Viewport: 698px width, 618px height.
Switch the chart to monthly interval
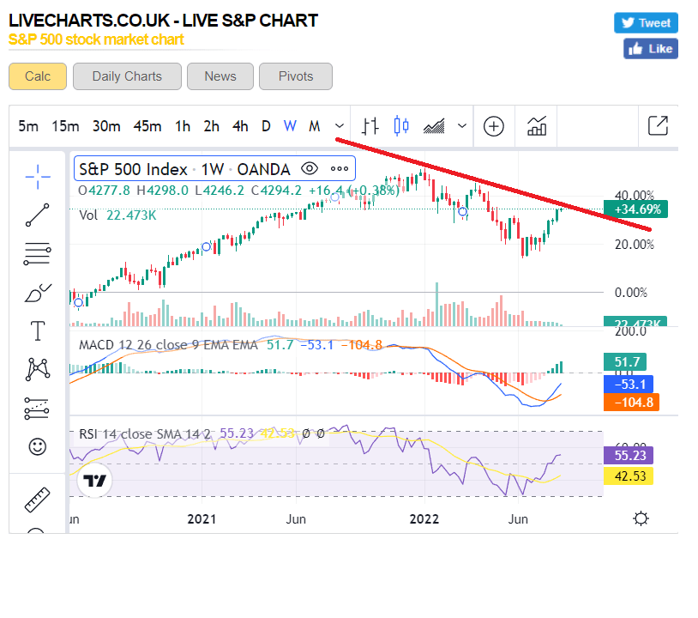click(x=314, y=126)
